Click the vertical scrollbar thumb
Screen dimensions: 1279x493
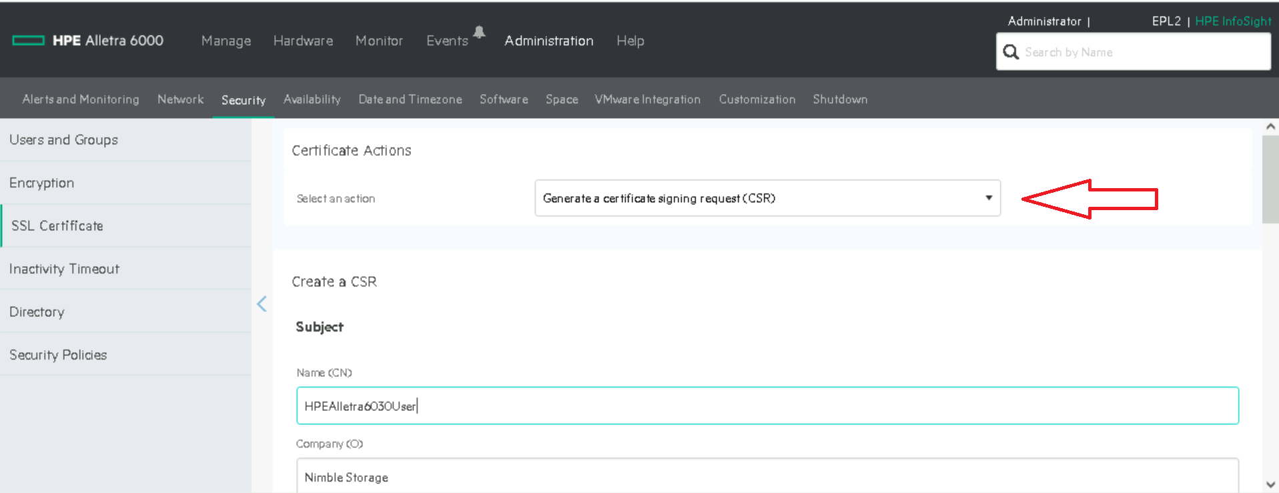tap(1270, 179)
